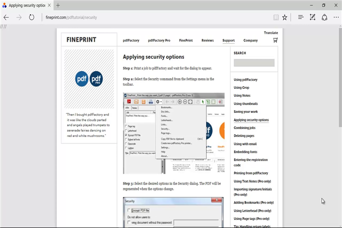The image size is (342, 228).
Task: Open the Saving your work link
Action: click(246, 112)
